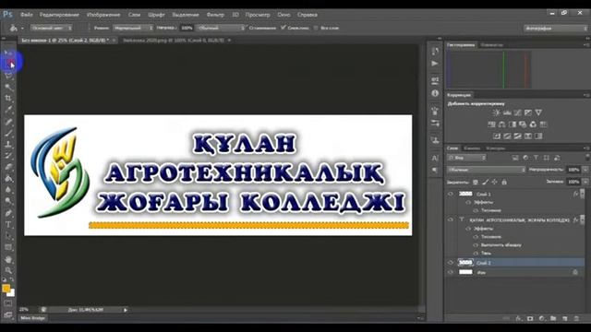Hide the КҰЛАН text layer
591x332 pixels.
(x=451, y=219)
